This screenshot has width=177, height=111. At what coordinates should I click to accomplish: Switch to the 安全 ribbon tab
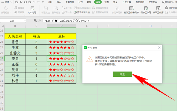point(115,2)
